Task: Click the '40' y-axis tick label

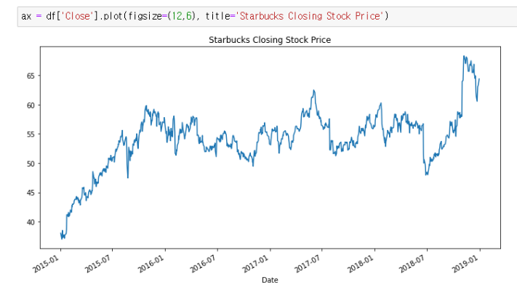Action: [31, 222]
